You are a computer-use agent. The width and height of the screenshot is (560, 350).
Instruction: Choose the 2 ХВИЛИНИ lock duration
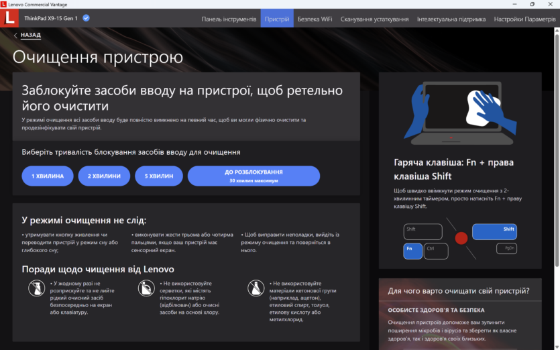(x=104, y=176)
